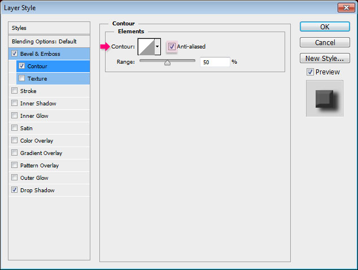This screenshot has width=358, height=270.
Task: Open Inner Shadow settings
Action: 49,104
